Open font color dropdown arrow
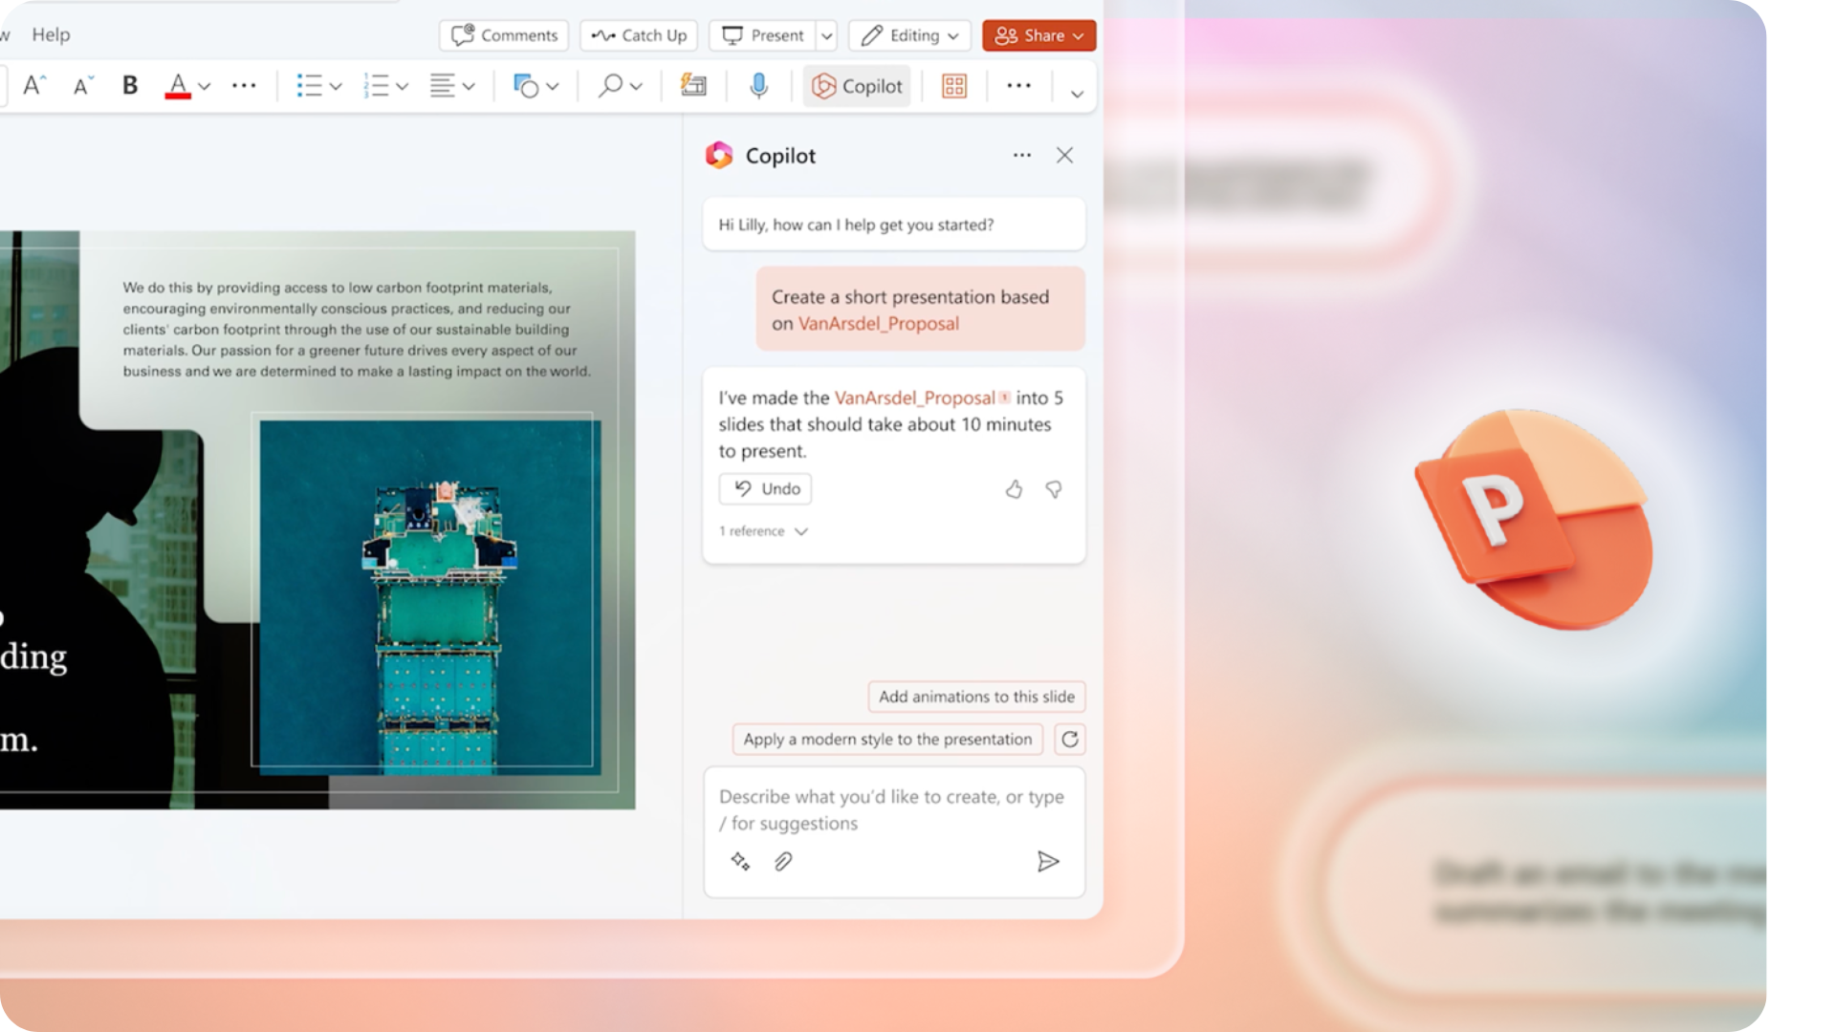Image resolution: width=1836 pixels, height=1032 pixels. [204, 86]
